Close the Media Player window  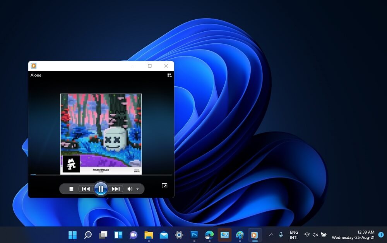(x=166, y=66)
